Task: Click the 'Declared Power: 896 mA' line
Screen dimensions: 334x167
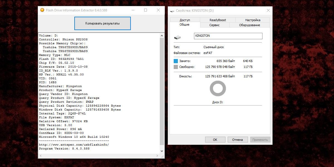Action: click(x=60, y=129)
